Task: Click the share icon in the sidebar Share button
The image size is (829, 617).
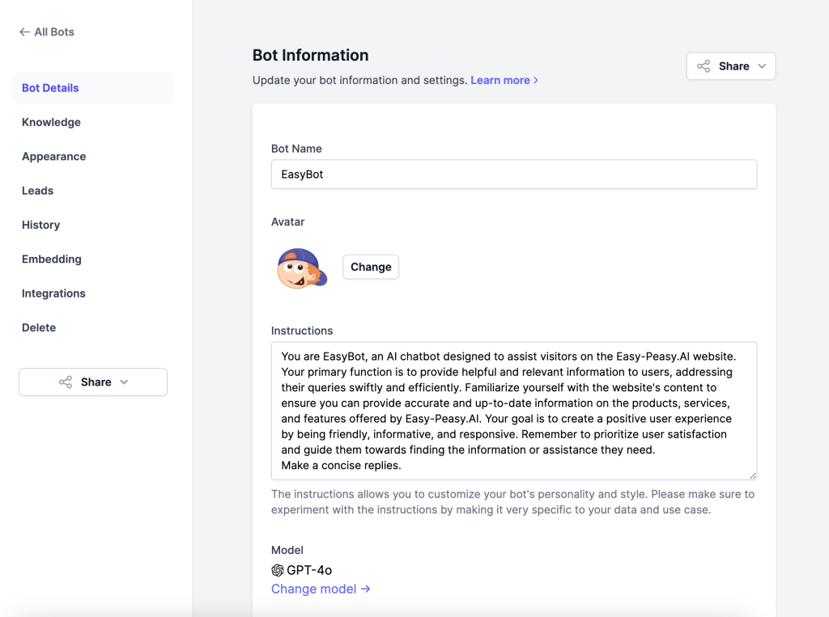Action: (66, 382)
